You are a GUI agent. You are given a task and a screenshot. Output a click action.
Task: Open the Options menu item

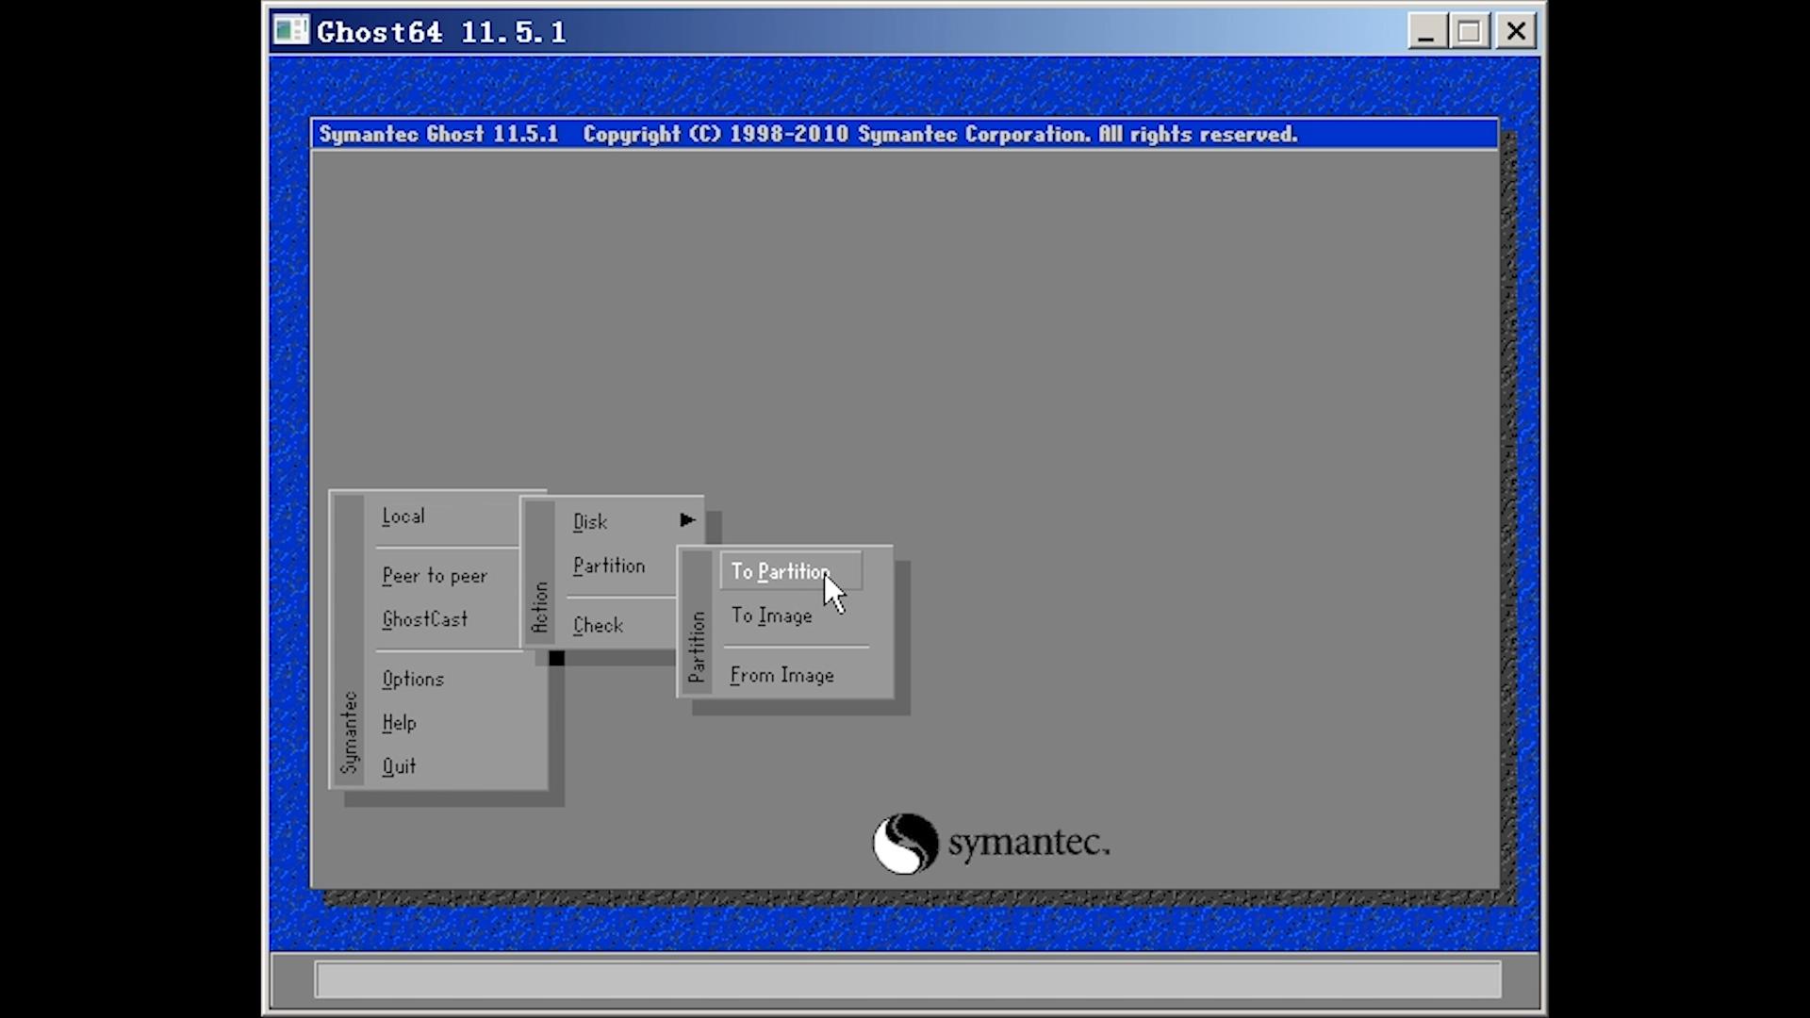click(413, 679)
